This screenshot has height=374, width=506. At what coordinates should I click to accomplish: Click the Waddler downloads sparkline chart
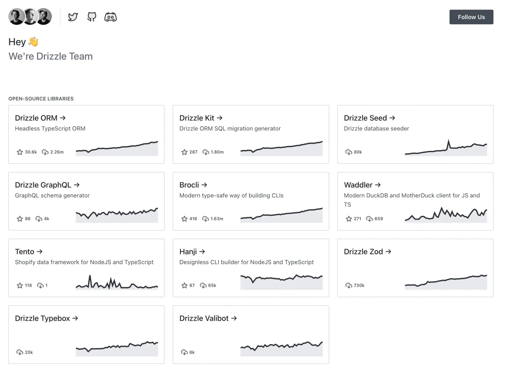click(x=446, y=215)
